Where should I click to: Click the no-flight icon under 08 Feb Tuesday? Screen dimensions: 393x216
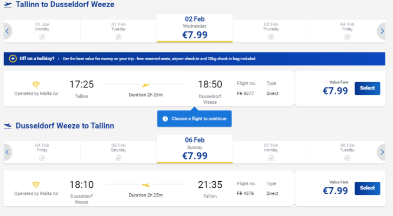coord(347,158)
